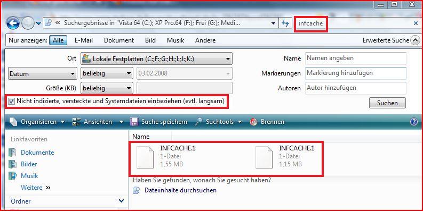Open the Ort Lokale Festplatten dropdown

[x=156, y=58]
